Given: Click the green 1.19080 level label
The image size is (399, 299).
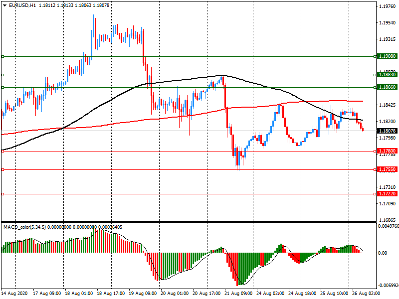Looking at the screenshot, I should (x=387, y=56).
